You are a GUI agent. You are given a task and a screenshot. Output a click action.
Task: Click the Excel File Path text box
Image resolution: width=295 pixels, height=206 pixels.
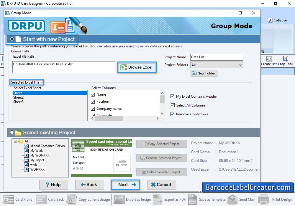click(x=64, y=67)
